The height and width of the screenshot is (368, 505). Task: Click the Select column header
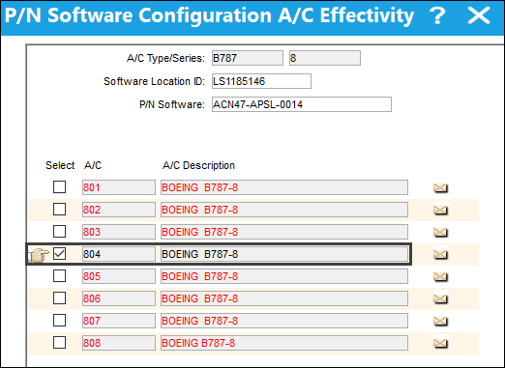60,165
